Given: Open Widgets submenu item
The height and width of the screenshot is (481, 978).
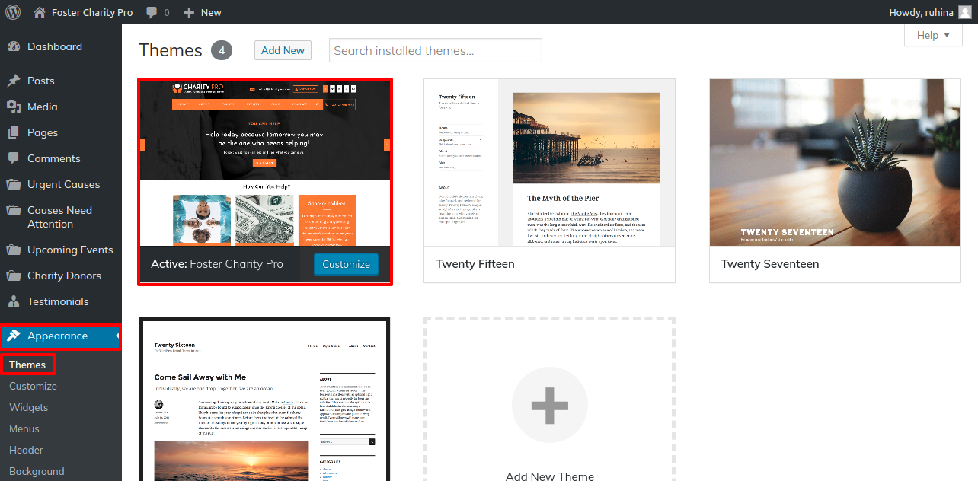Looking at the screenshot, I should pyautogui.click(x=28, y=407).
